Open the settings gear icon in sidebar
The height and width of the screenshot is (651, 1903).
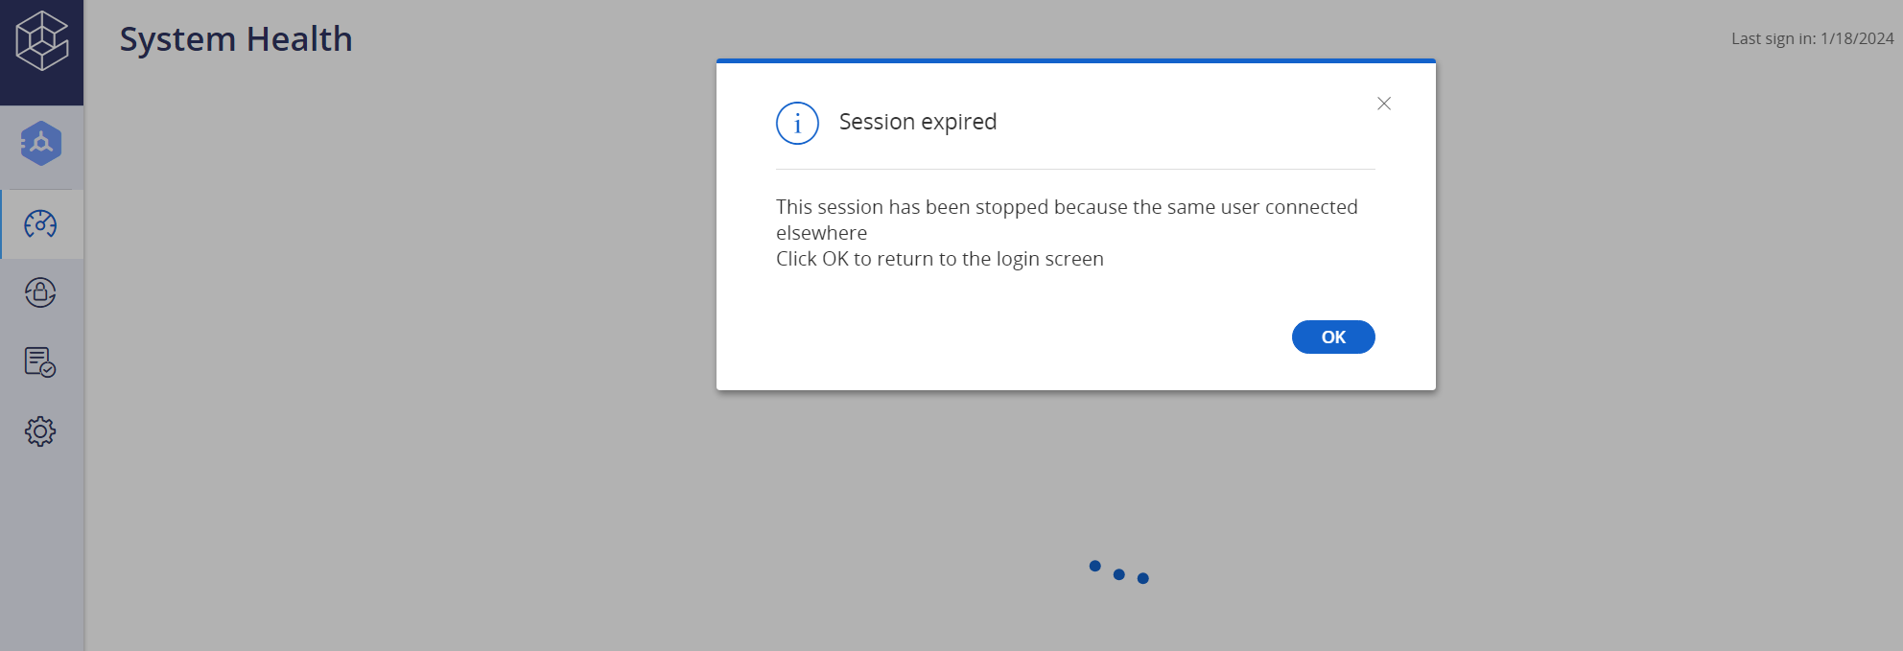point(40,431)
